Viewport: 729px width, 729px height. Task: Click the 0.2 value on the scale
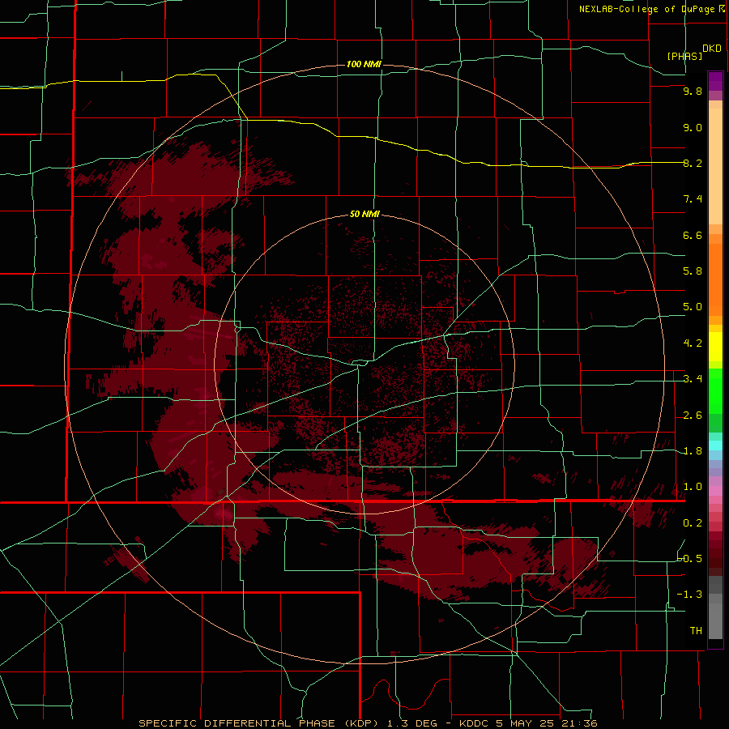(693, 523)
